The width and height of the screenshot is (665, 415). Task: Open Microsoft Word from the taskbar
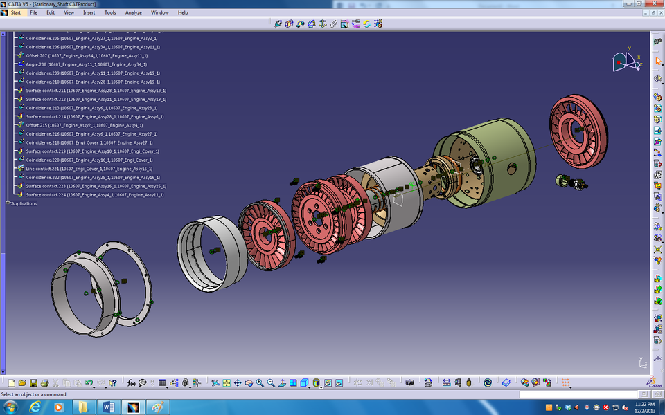tap(109, 408)
